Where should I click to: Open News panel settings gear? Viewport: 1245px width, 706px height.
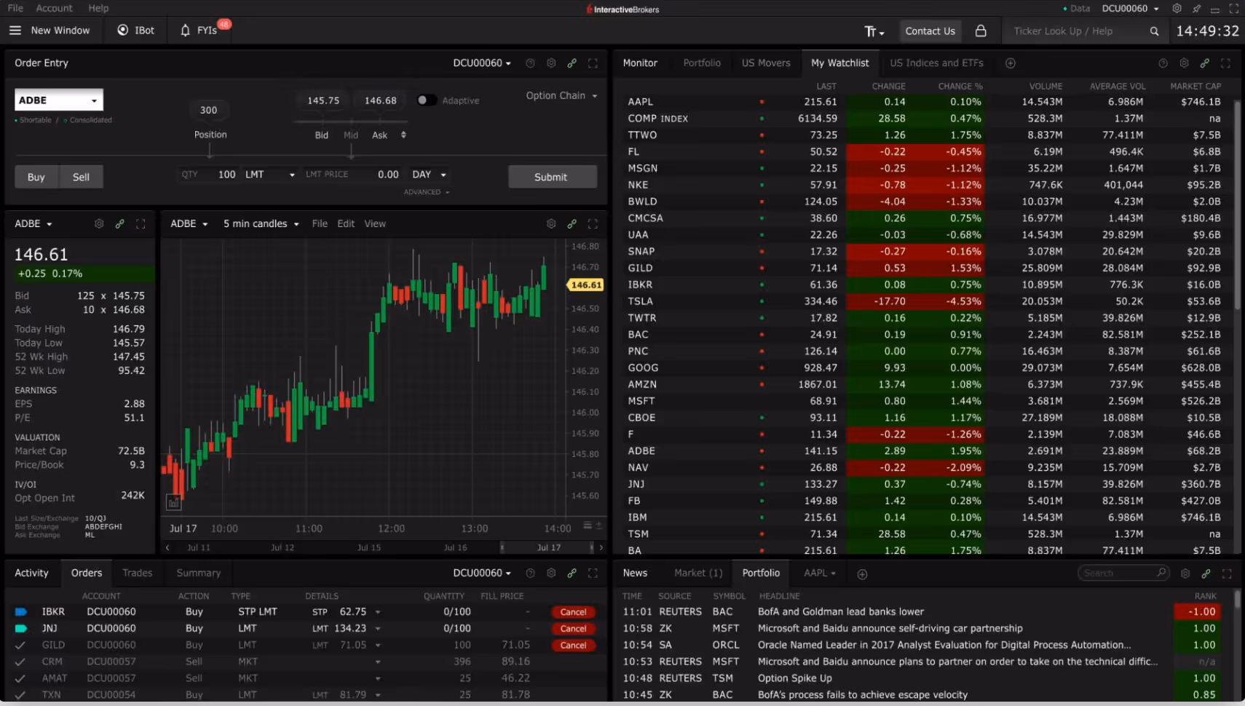coord(1185,574)
